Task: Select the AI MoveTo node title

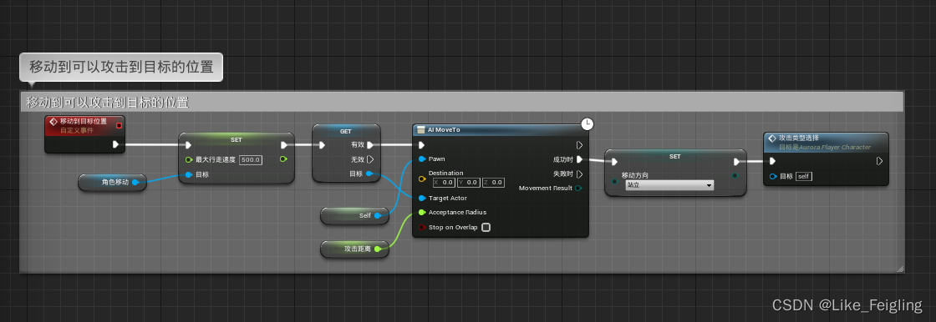Action: pos(444,129)
